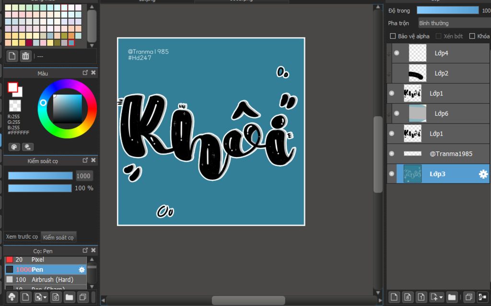Screen dimensions: 491x306
Task: Undock the Cọ: Pen brush panel
Action: point(85,250)
